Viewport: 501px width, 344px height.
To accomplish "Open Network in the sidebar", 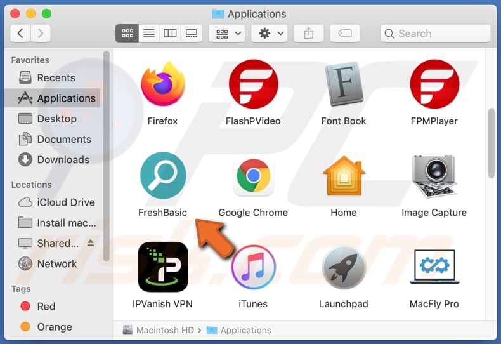I will tap(53, 263).
